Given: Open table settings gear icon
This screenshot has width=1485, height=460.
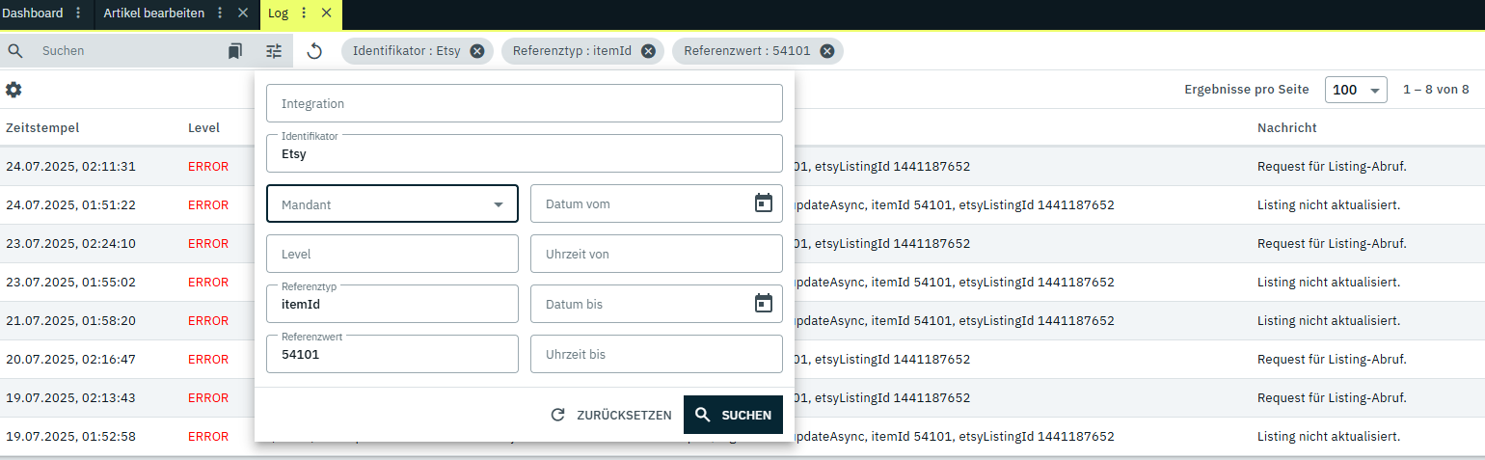Looking at the screenshot, I should [13, 90].
